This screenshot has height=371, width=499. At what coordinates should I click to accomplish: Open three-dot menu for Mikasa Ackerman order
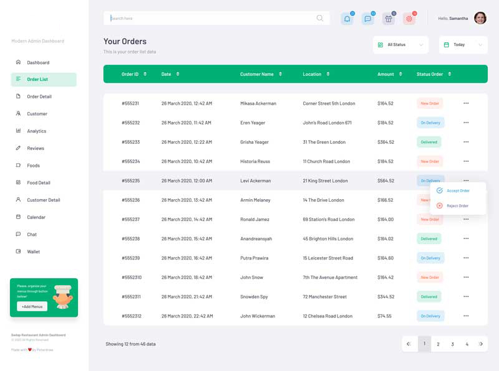[466, 103]
